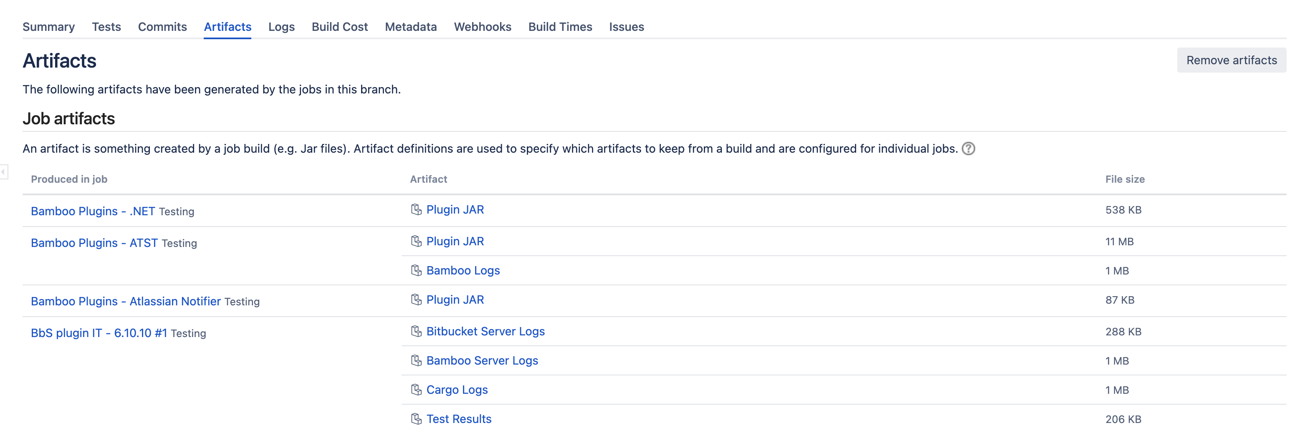This screenshot has width=1310, height=433.
Task: Open BbS plugin IT - 6.10.10 #1 job
Action: click(x=99, y=333)
